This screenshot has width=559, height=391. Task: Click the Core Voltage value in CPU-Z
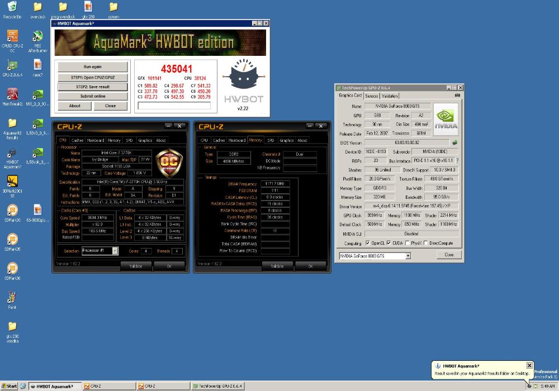click(x=139, y=173)
